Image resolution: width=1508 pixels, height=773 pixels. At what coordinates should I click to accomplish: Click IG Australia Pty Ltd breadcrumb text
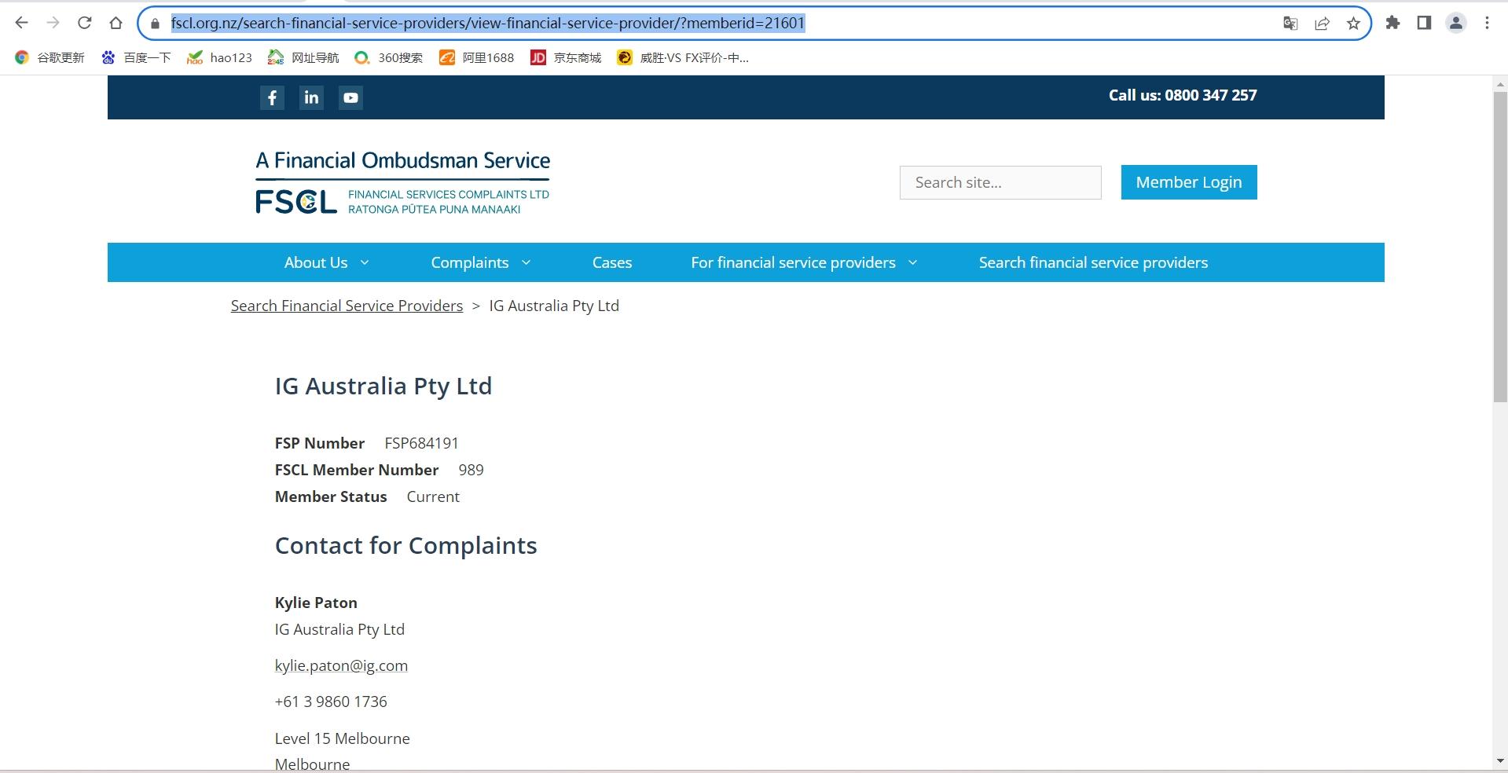coord(554,306)
